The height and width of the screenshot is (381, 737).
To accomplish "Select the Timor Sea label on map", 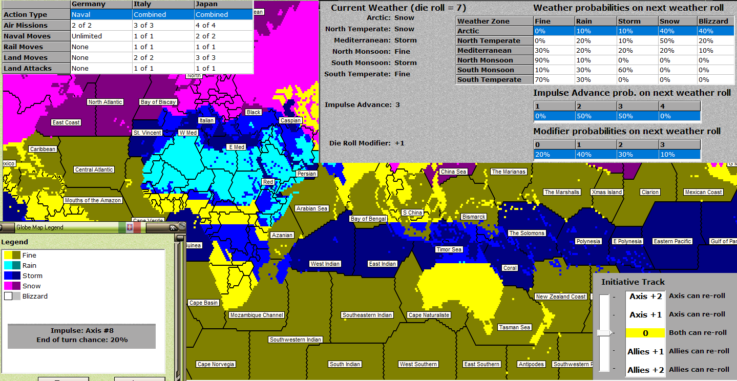I will (449, 249).
